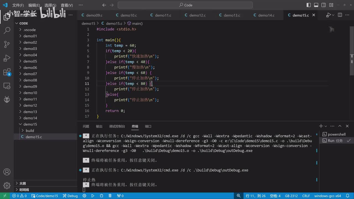This screenshot has height=199, width=354.
Task: Open the Manage gear in activity bar
Action: coord(7,185)
